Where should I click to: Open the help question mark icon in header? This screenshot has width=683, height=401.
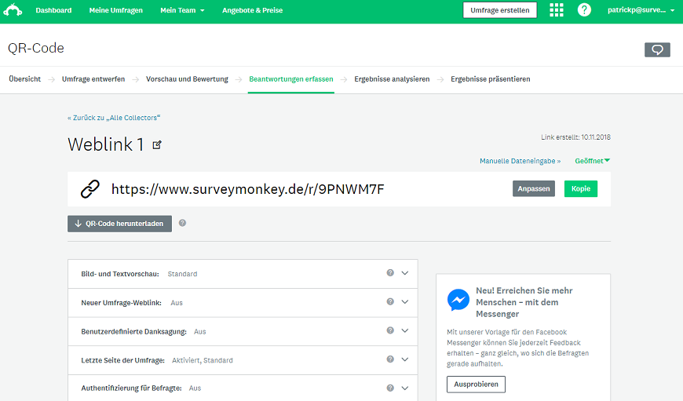(584, 9)
